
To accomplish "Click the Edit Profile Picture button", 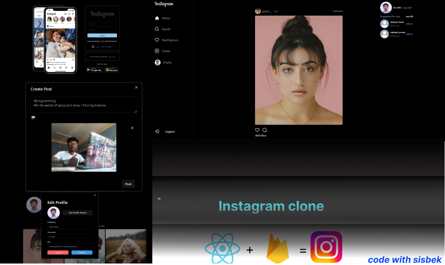I will 77,213.
